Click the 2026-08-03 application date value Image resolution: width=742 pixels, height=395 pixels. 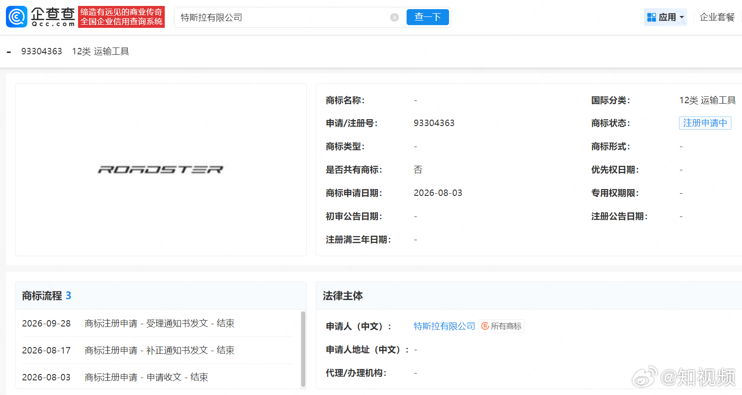(x=438, y=193)
